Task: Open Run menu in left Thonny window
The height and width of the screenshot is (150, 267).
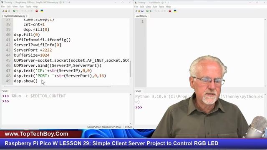Action: point(21,7)
